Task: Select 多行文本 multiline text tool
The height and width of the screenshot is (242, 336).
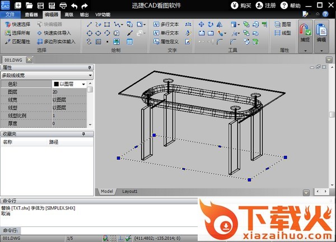Action: pyautogui.click(x=165, y=25)
